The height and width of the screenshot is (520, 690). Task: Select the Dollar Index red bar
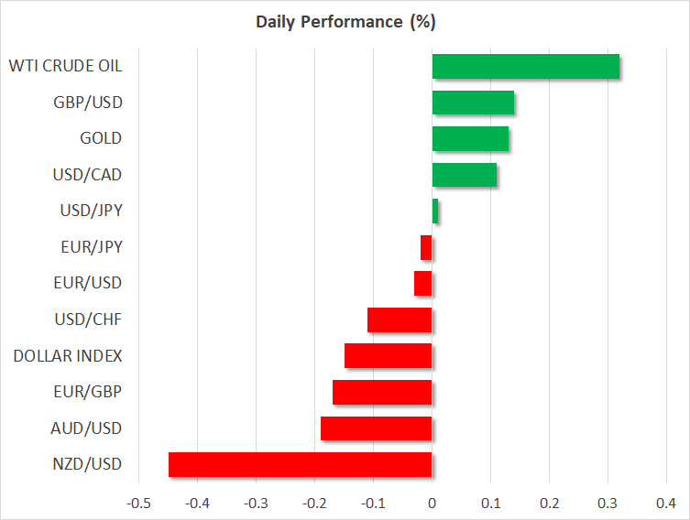388,356
